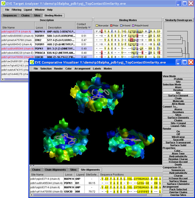The image size is (195, 198).
Task: Click the H-bond blue legend swatch
Action: pos(121,25)
